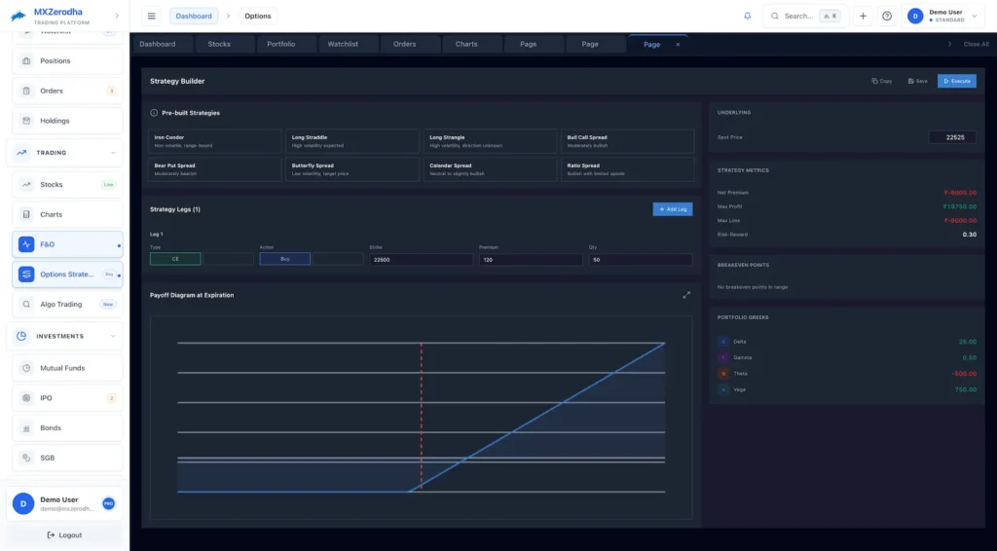Click the Demo User avatar in header

[x=915, y=16]
